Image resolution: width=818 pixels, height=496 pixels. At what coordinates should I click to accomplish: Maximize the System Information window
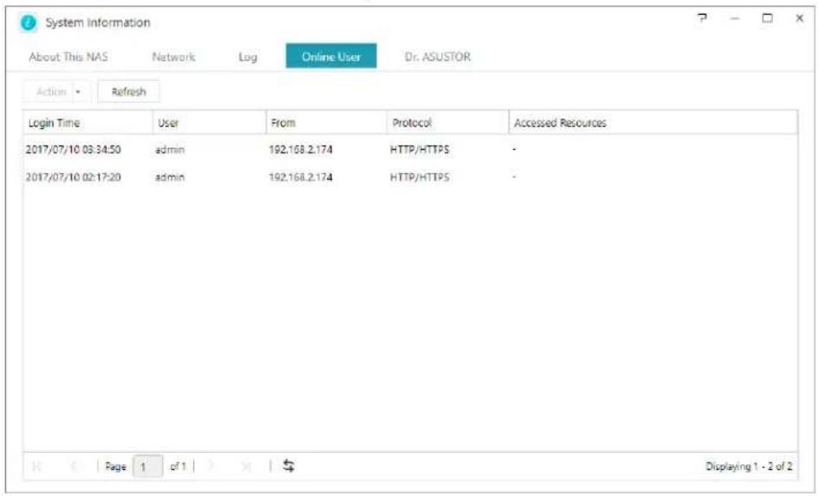pyautogui.click(x=767, y=18)
